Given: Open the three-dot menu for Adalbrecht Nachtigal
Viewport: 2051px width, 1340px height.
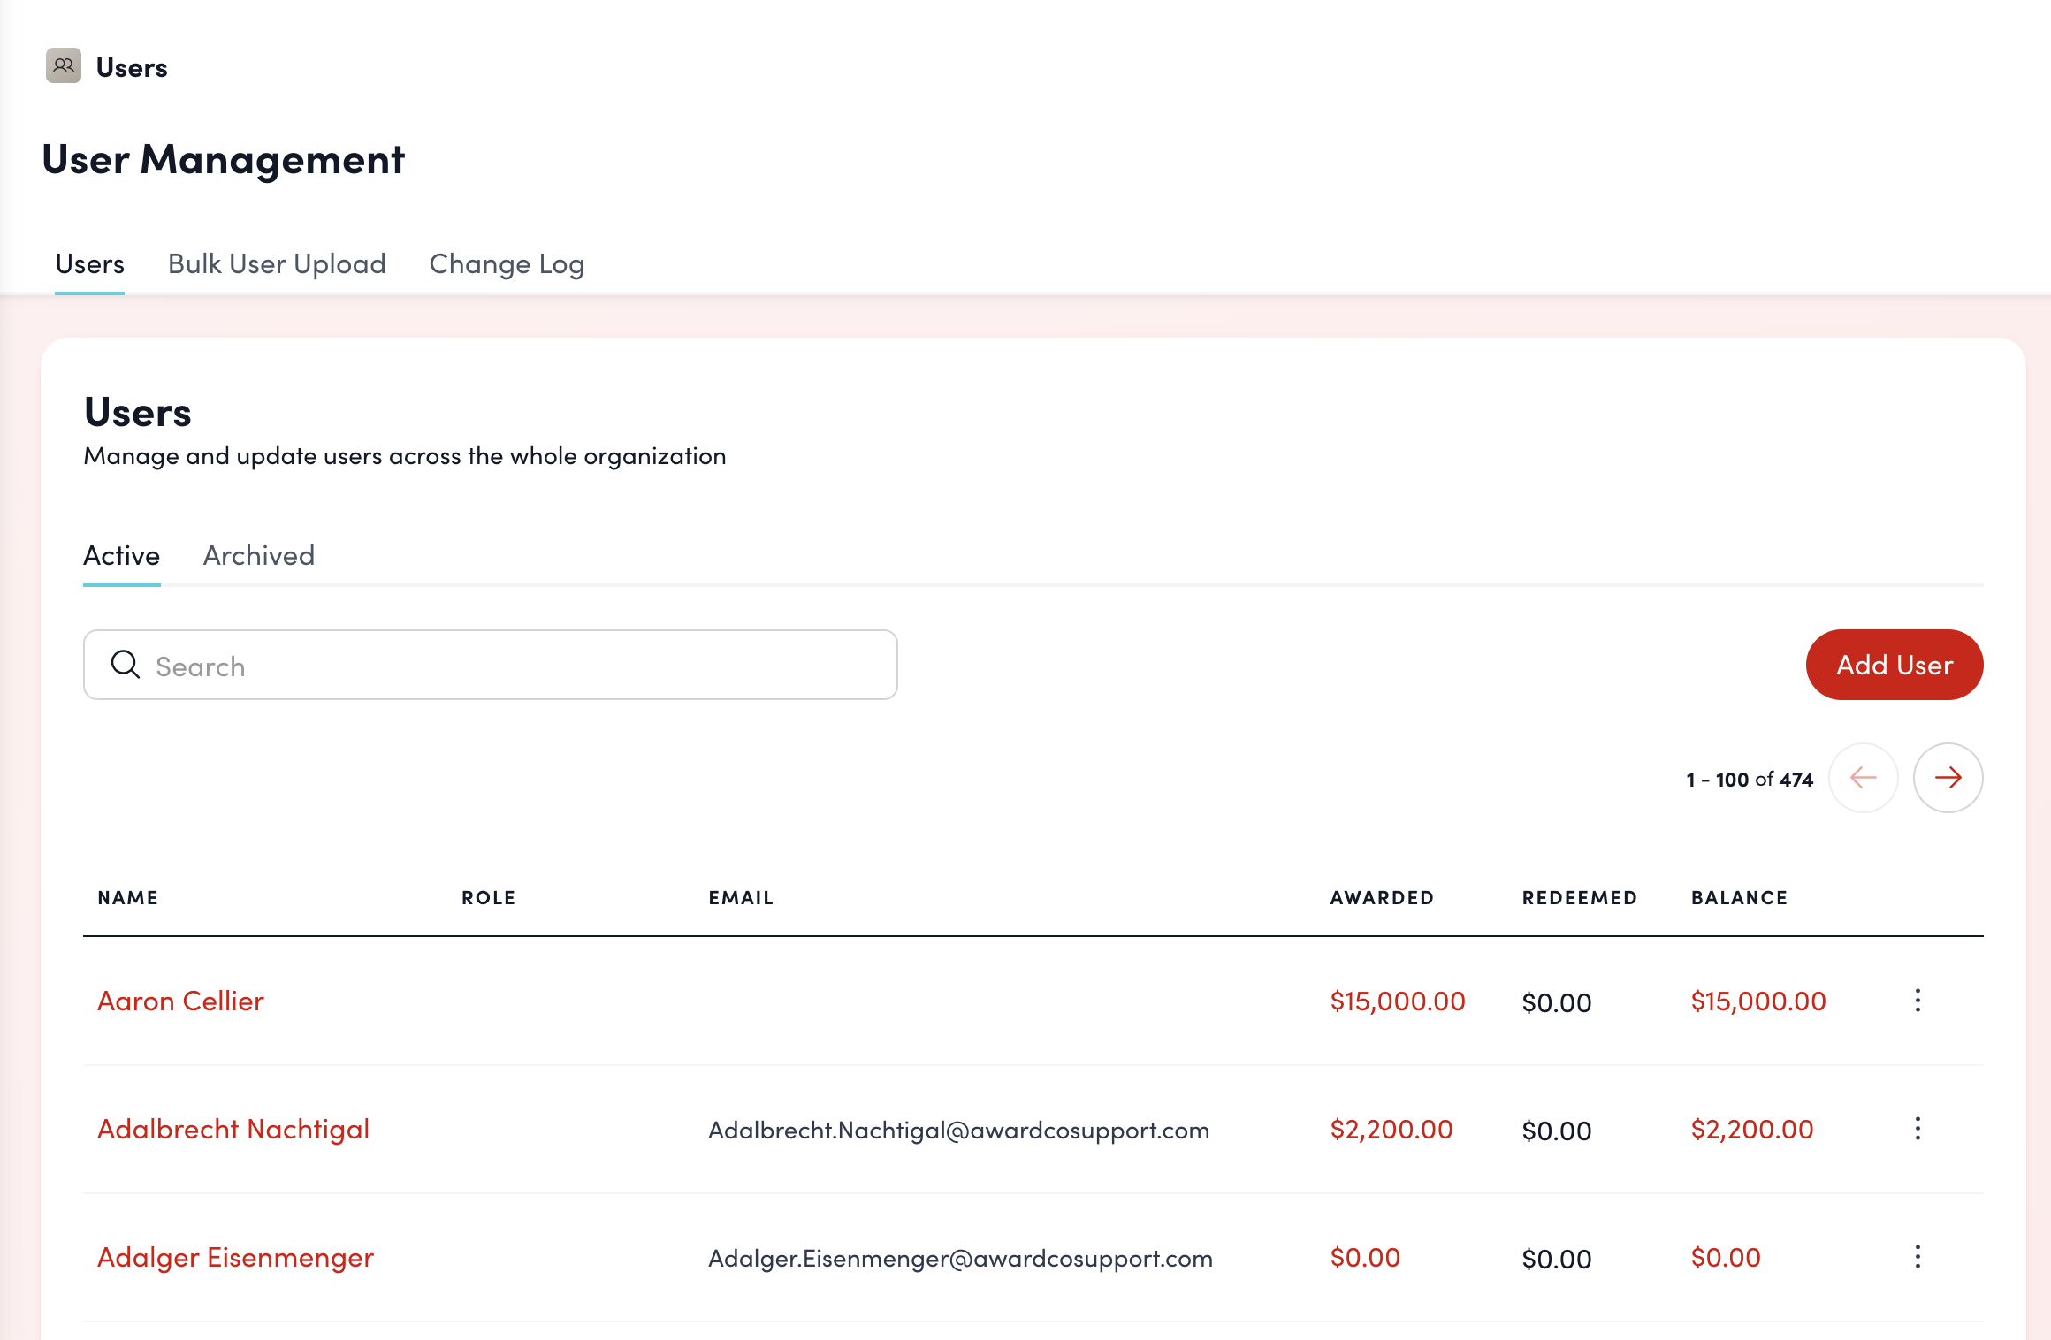Looking at the screenshot, I should point(1918,1129).
